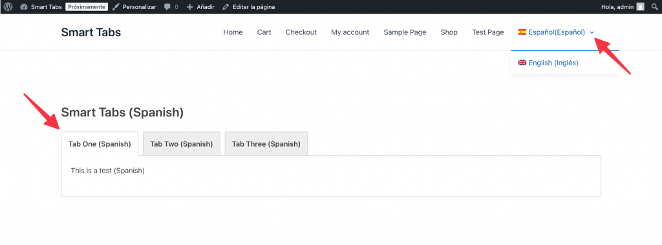Go to the Checkout page
Screen dimensions: 662x245
[301, 32]
